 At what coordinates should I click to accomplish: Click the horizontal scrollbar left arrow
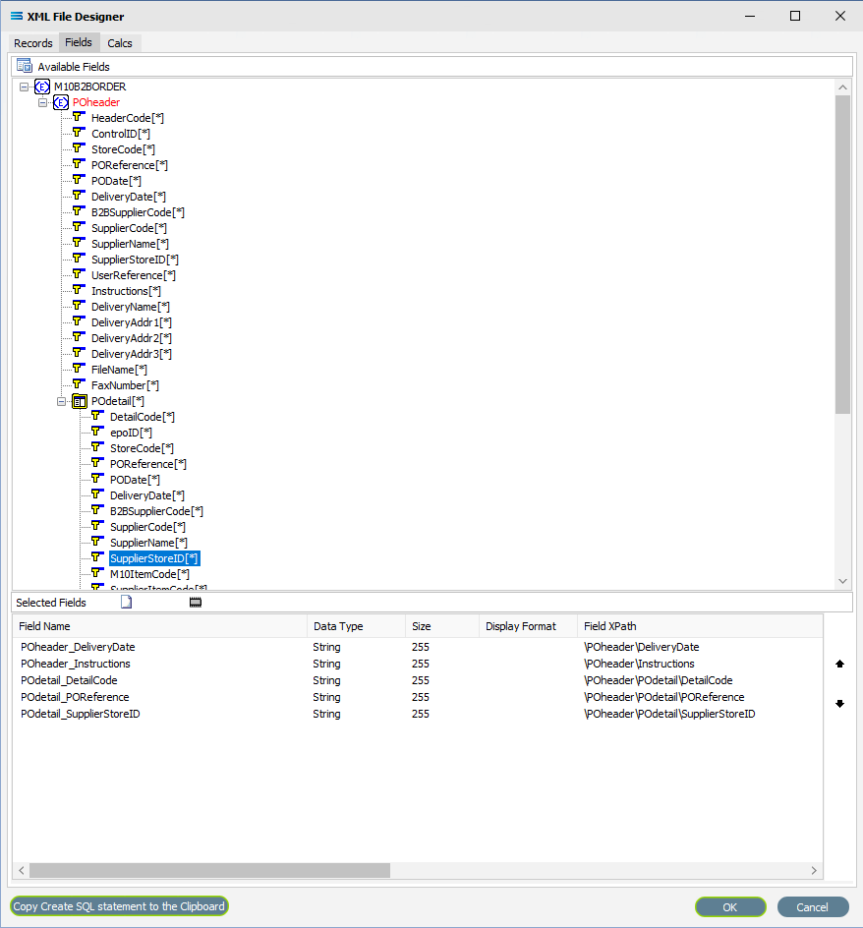(x=22, y=870)
